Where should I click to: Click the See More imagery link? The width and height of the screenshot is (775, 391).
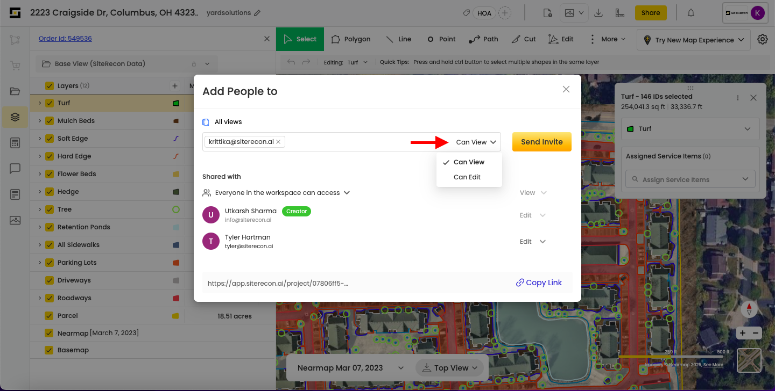(x=713, y=365)
